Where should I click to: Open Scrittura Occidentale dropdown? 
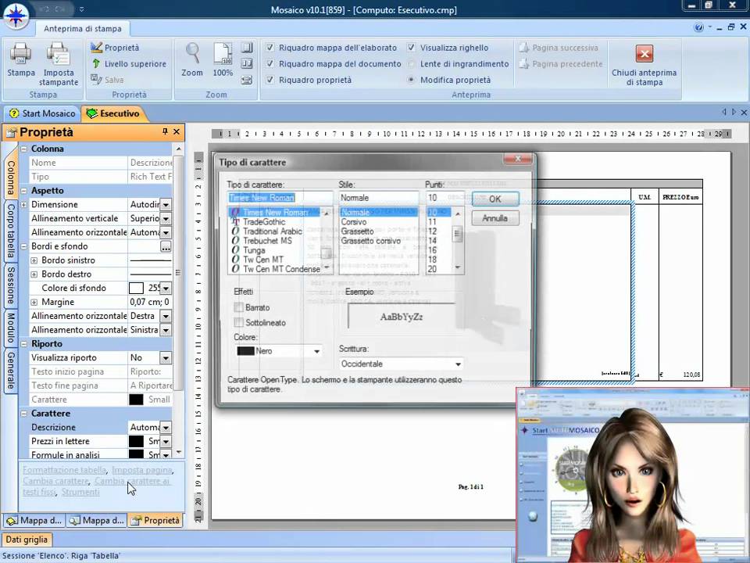pos(458,364)
